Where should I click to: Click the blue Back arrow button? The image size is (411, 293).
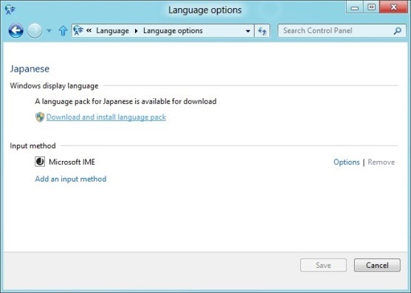[x=15, y=31]
